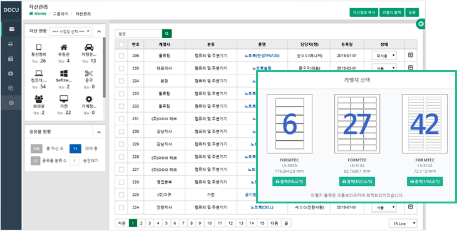The width and height of the screenshot is (457, 231).
Task: Click the 출력(1/27크기) print button
Action: [357, 182]
